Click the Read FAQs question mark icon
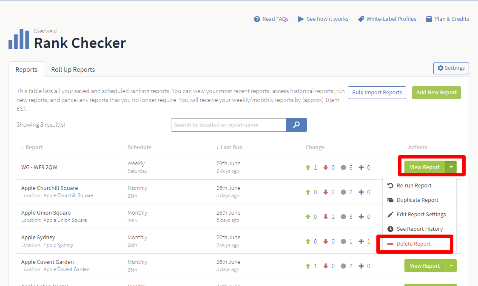Screen dimensions: 478x286 [x=257, y=19]
